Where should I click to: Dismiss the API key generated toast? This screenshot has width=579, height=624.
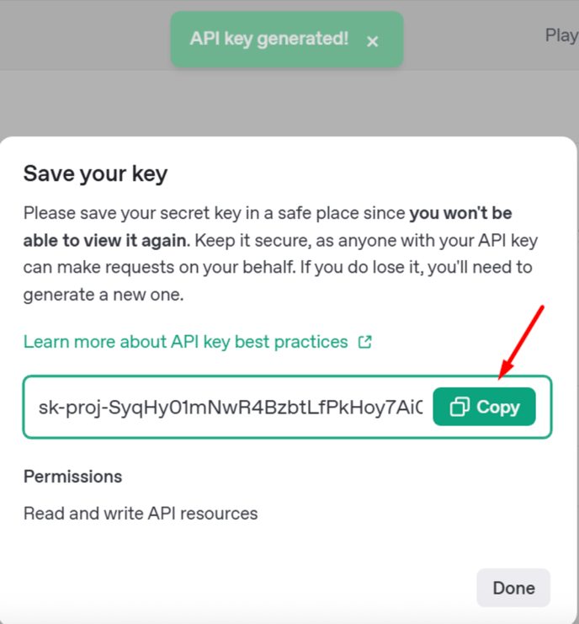[372, 41]
